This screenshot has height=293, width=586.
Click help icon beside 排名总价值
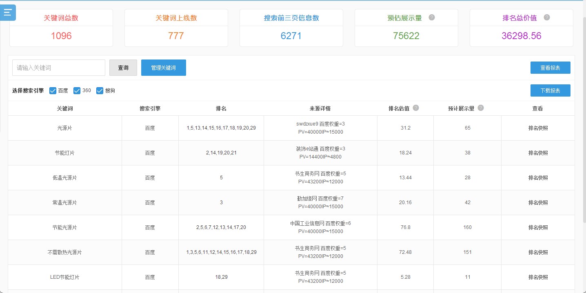point(547,18)
